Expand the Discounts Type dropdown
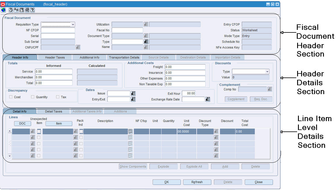 tap(267, 71)
